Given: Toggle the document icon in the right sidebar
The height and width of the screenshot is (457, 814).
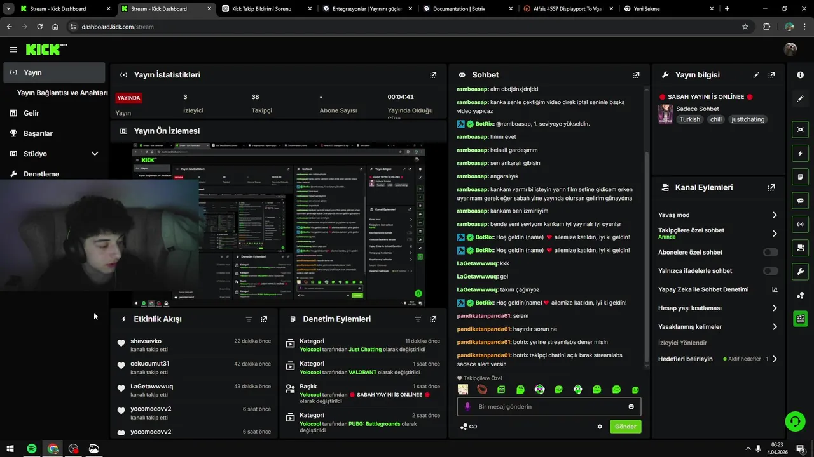Looking at the screenshot, I should point(800,176).
